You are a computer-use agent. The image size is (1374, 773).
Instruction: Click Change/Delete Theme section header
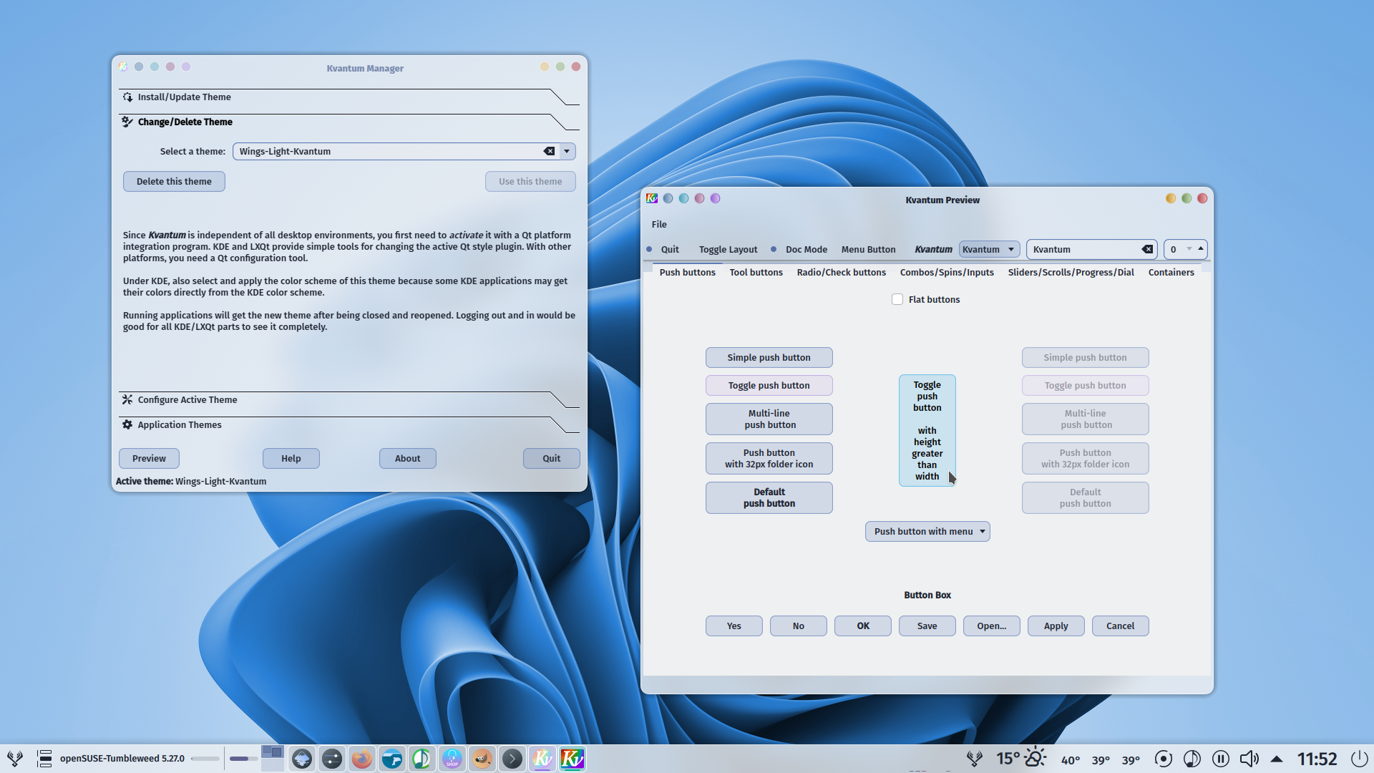(349, 122)
